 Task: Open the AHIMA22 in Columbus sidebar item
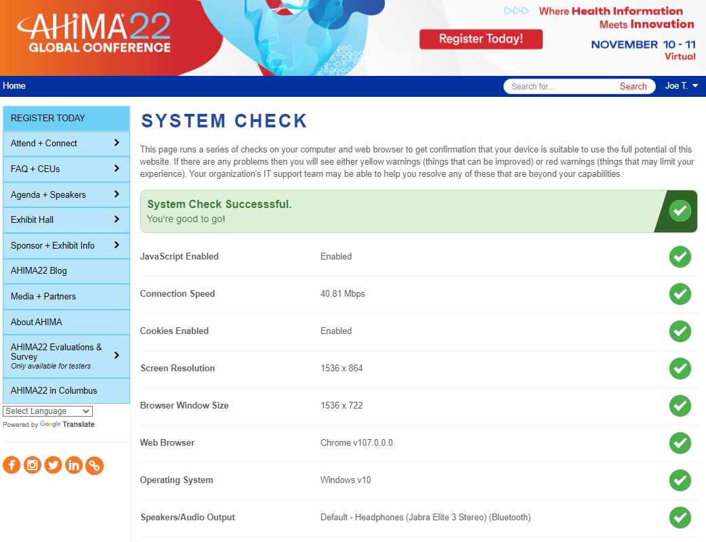click(66, 391)
